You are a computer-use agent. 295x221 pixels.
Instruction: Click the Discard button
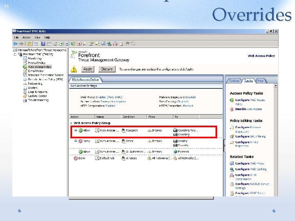[107, 69]
